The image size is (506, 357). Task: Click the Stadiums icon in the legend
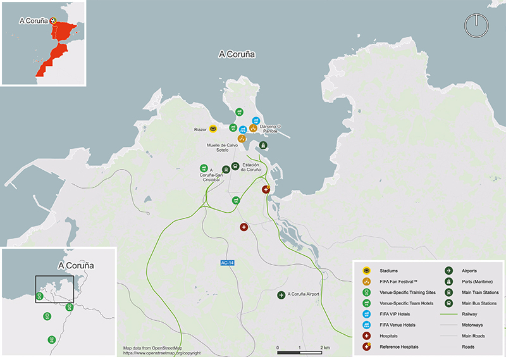click(x=366, y=270)
